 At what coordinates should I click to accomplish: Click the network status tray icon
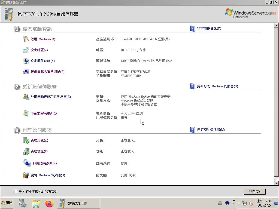coord(244,203)
